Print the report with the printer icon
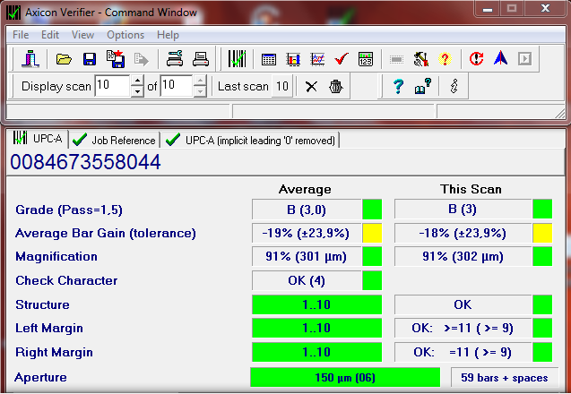Screen dimensions: 571x394 tap(201, 59)
